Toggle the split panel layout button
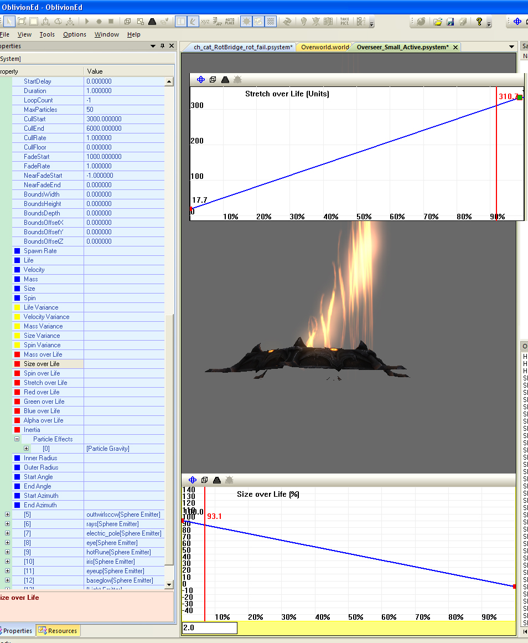Image resolution: width=528 pixels, height=643 pixels. [181, 22]
